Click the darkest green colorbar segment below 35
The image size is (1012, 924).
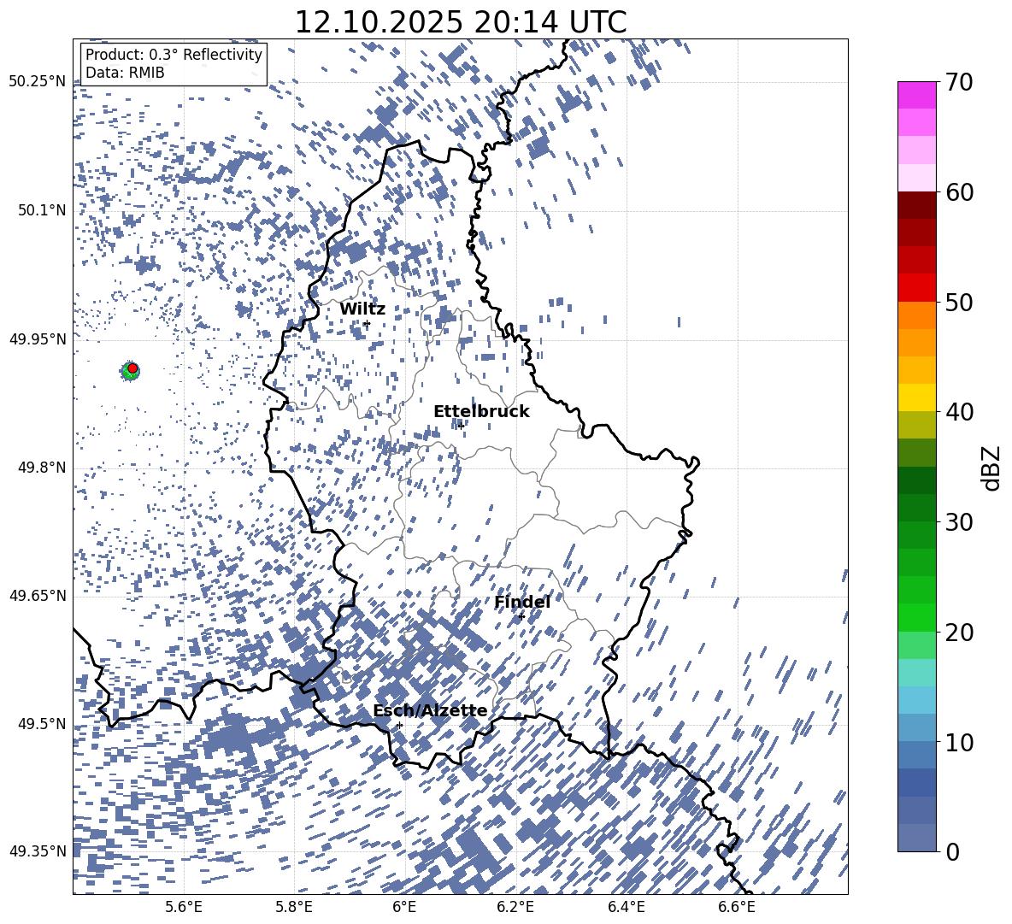tap(916, 480)
